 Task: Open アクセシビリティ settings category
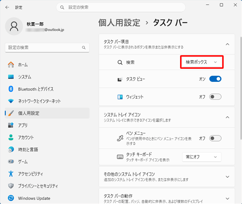pos(47,174)
